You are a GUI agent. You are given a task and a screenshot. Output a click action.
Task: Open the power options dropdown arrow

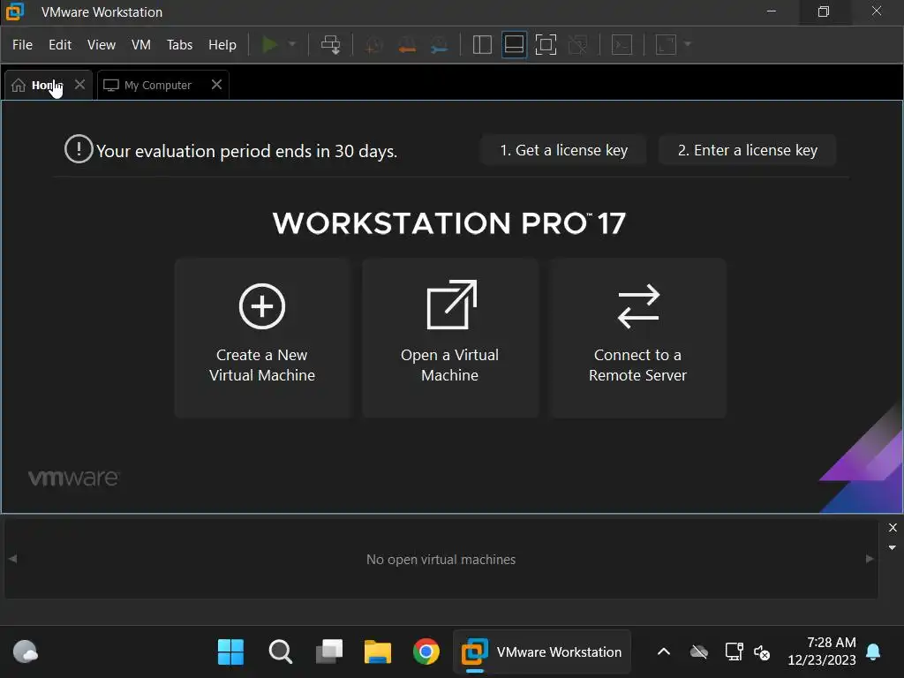pos(291,44)
